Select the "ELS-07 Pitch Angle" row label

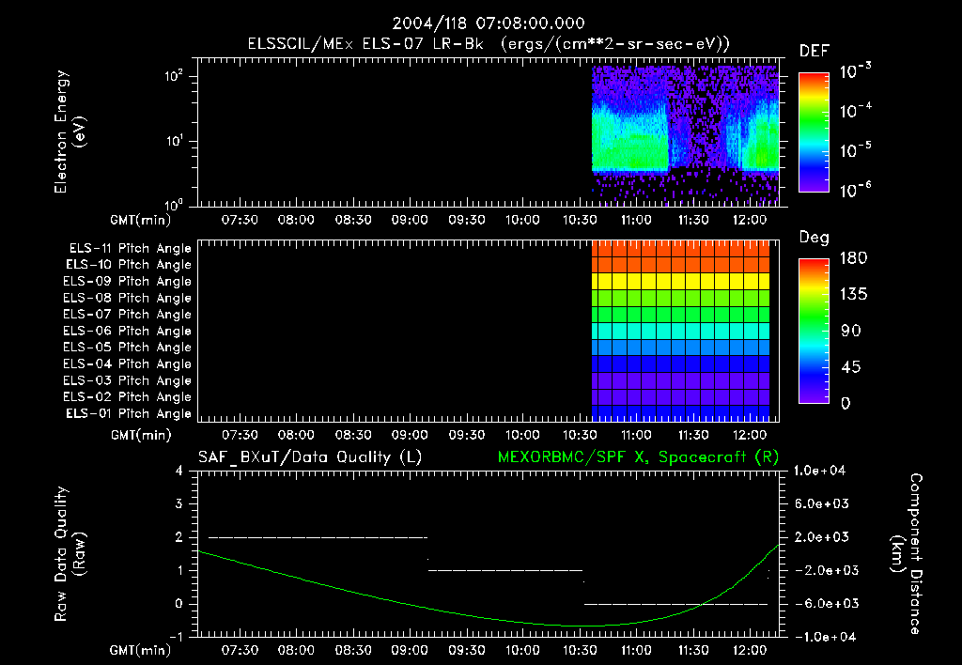click(128, 314)
